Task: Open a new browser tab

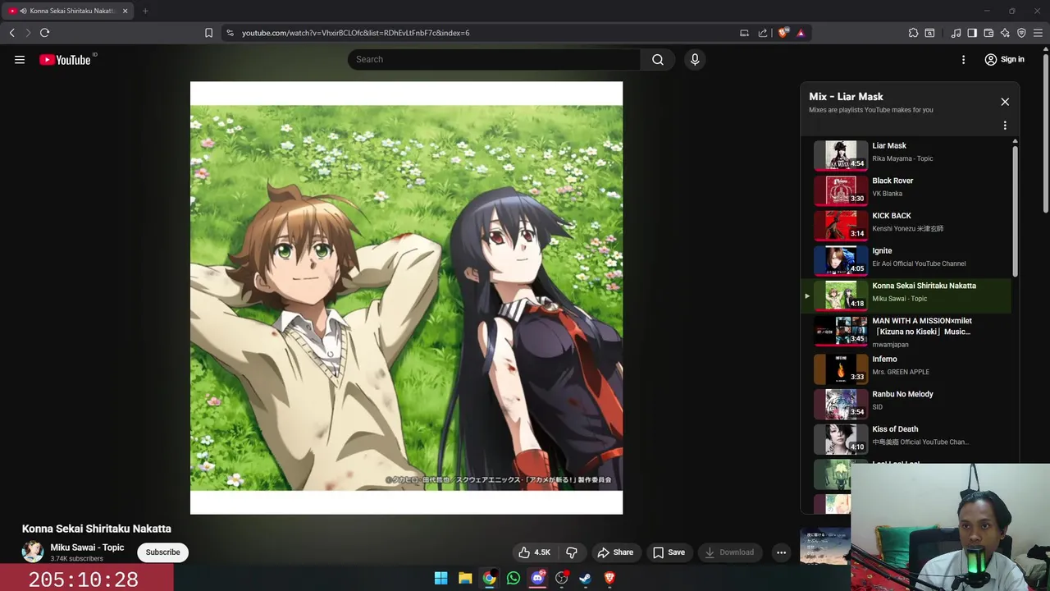Action: pos(145,11)
